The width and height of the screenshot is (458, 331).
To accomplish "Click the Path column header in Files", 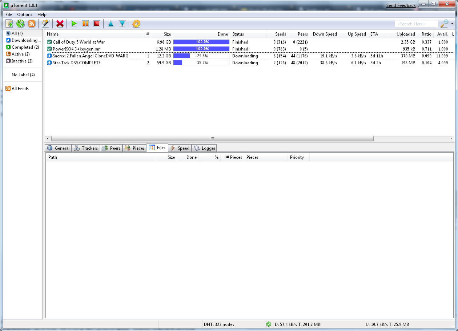I will pyautogui.click(x=100, y=157).
